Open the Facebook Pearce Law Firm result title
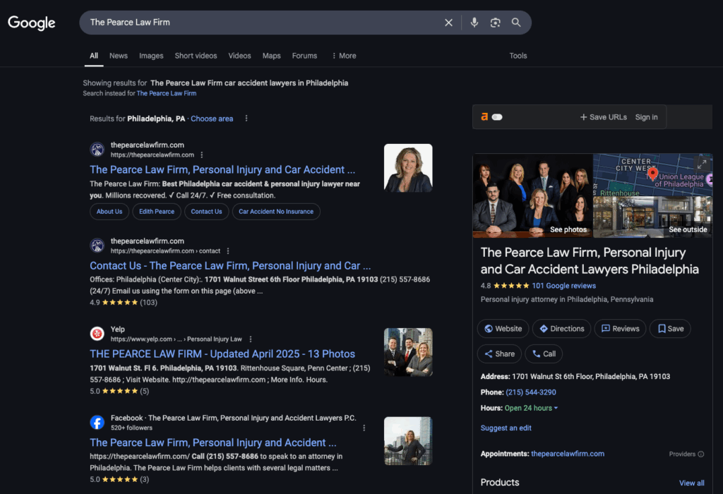This screenshot has height=494, width=723. [x=213, y=442]
